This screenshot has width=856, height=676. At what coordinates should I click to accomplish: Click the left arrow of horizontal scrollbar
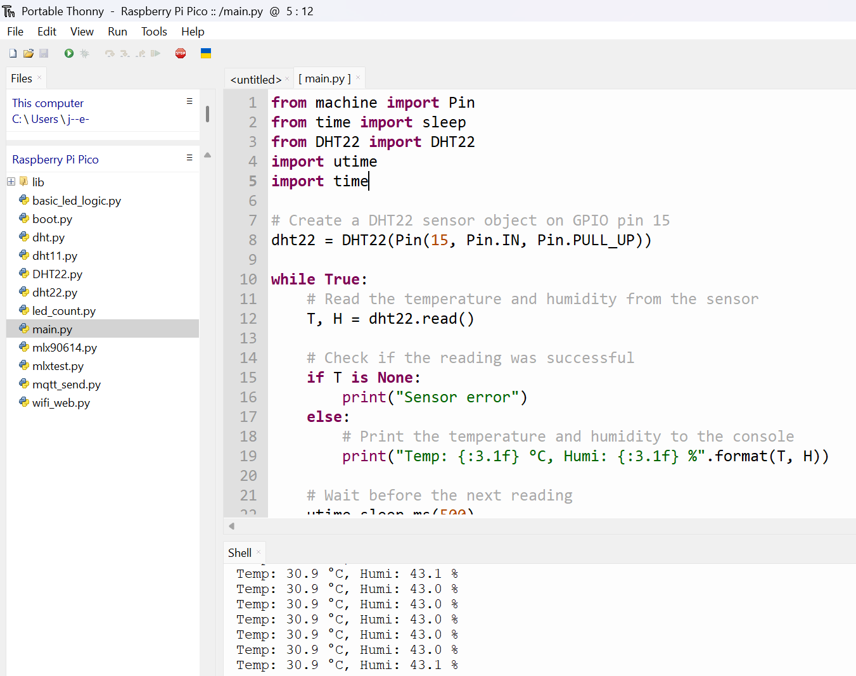point(232,526)
